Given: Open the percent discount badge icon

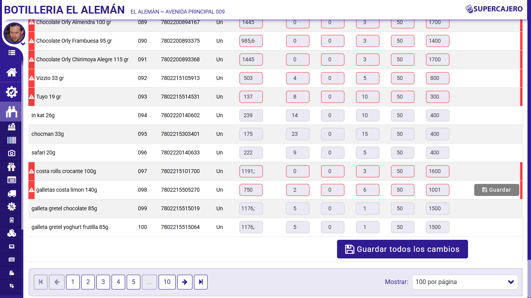Looking at the screenshot, I should (12, 206).
